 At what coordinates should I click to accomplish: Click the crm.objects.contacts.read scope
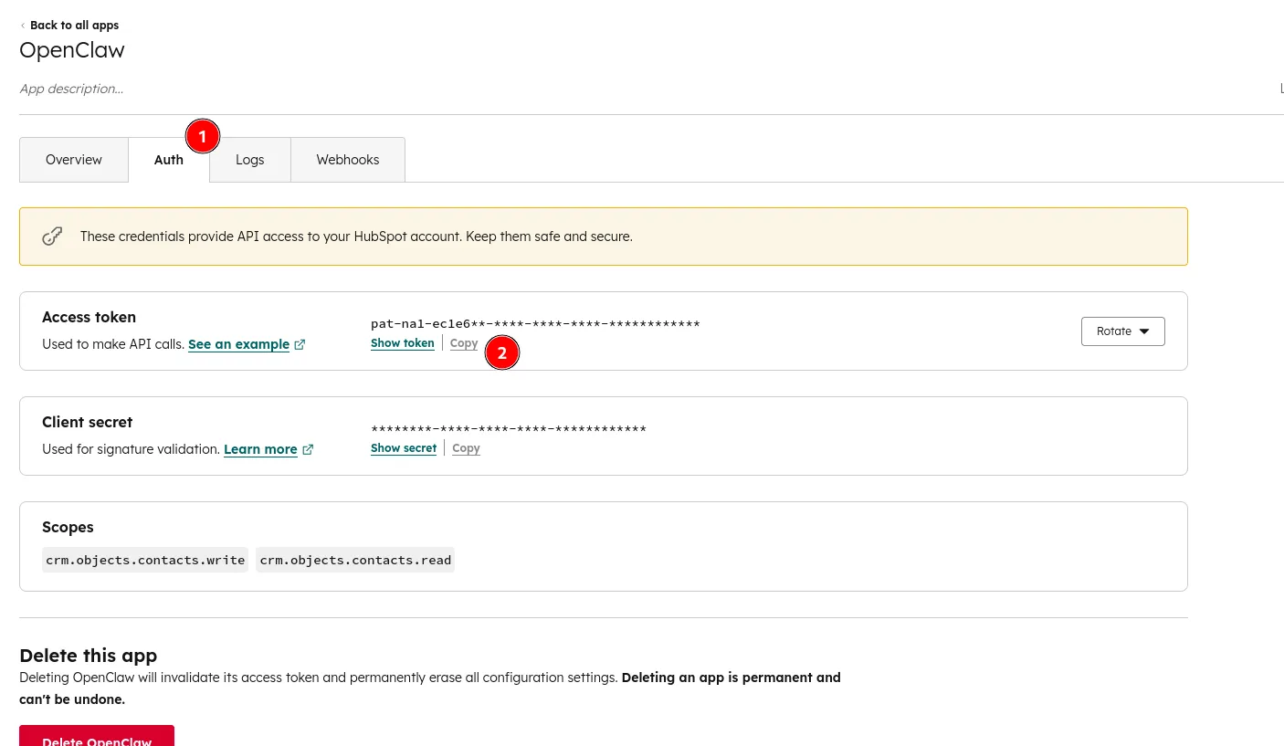coord(355,560)
